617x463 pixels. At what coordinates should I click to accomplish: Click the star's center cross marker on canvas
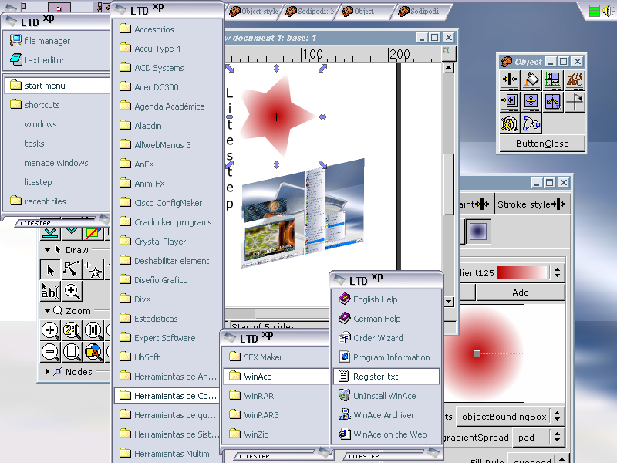[x=276, y=117]
